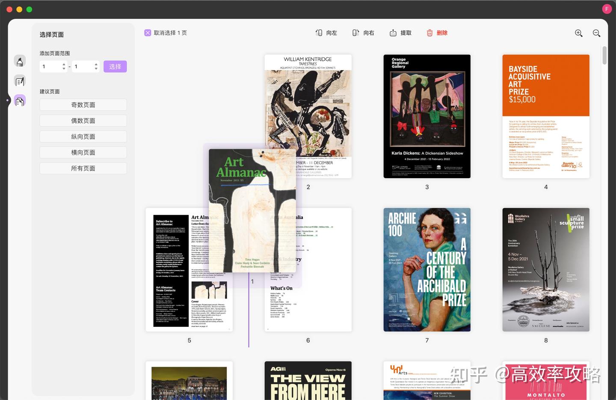Select the Archie 100 page thumbnail
This screenshot has width=616, height=400.
[x=426, y=270]
